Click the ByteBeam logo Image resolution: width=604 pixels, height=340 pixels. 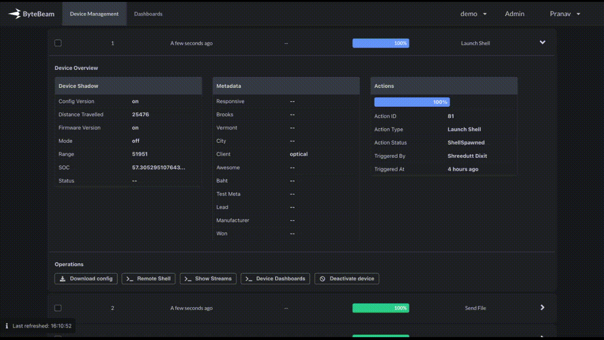pyautogui.click(x=31, y=14)
